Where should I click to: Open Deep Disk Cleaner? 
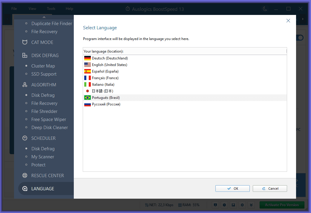coord(50,128)
